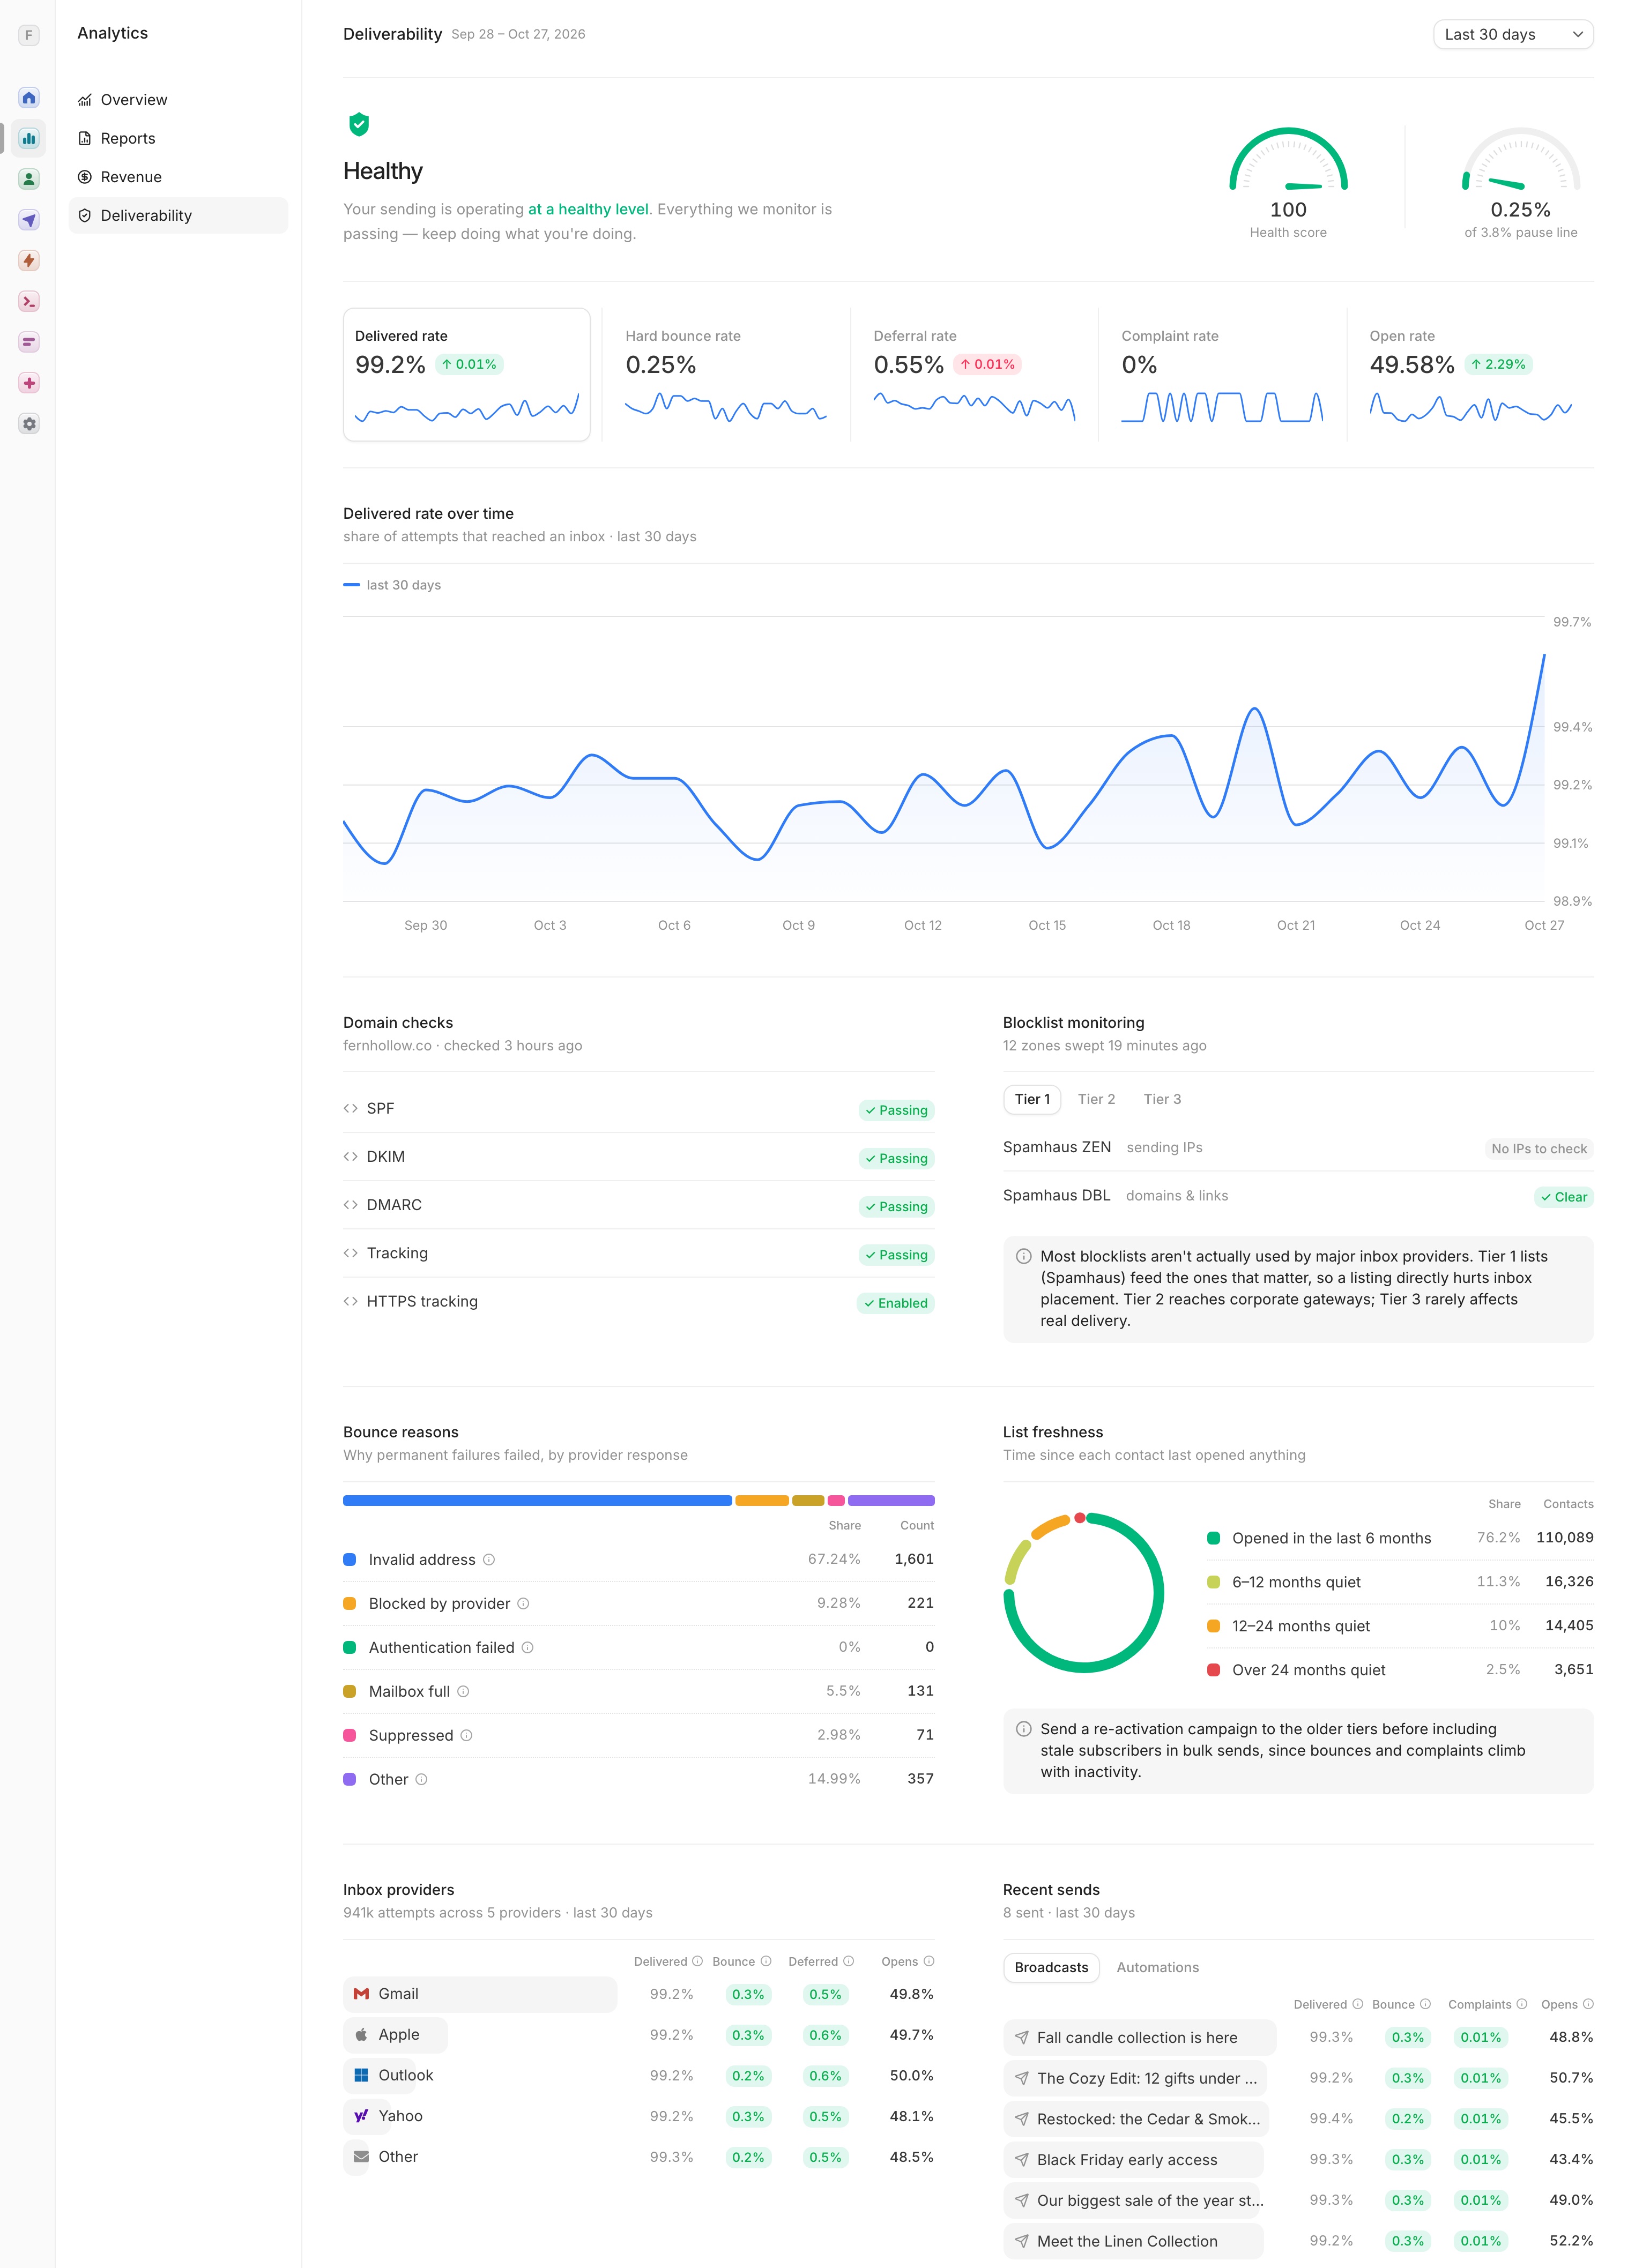The image size is (1635, 2268).
Task: Open the pink plus rail icon
Action: tap(29, 383)
